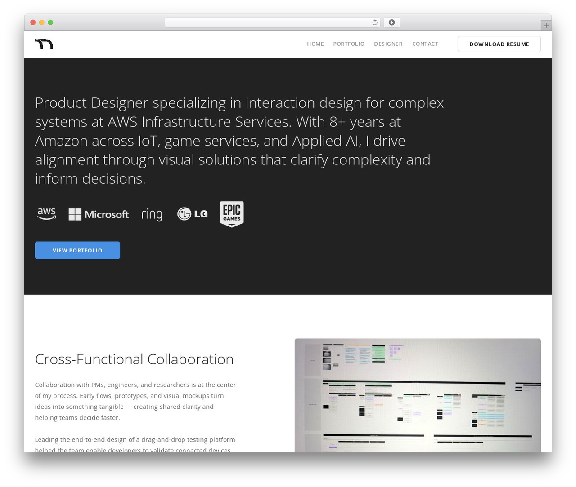The image size is (576, 487).
Task: Click the Epic Games logo
Action: click(x=232, y=214)
